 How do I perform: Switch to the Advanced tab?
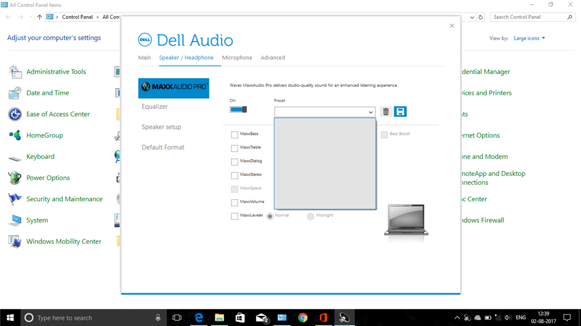tap(273, 57)
